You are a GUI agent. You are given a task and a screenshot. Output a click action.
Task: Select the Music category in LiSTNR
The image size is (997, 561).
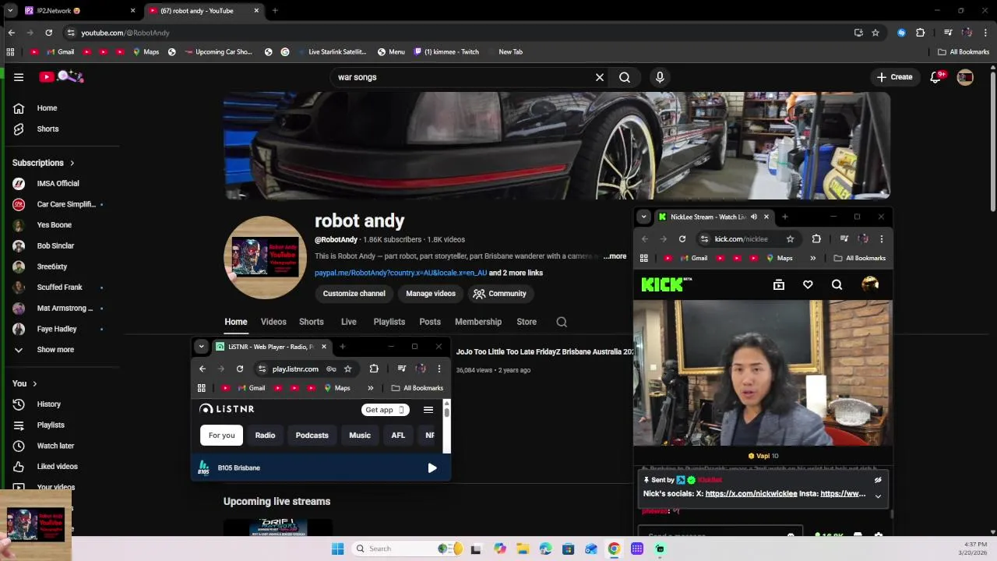tap(360, 436)
